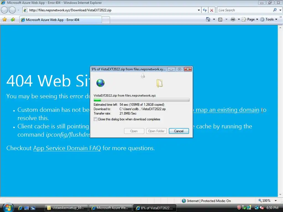This screenshot has width=283, height=212.
Task: Click the 6:50 PM system clock
Action: [x=272, y=208]
